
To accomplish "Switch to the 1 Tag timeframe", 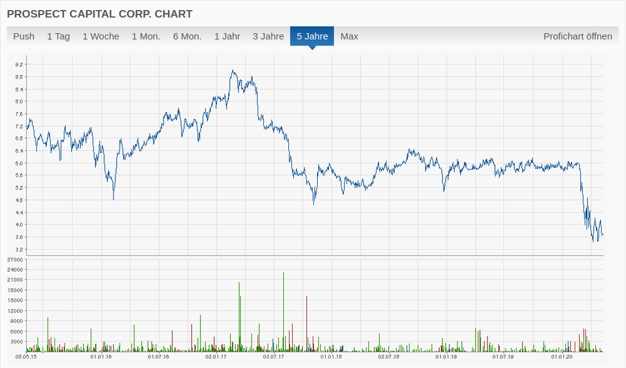I will [x=58, y=36].
